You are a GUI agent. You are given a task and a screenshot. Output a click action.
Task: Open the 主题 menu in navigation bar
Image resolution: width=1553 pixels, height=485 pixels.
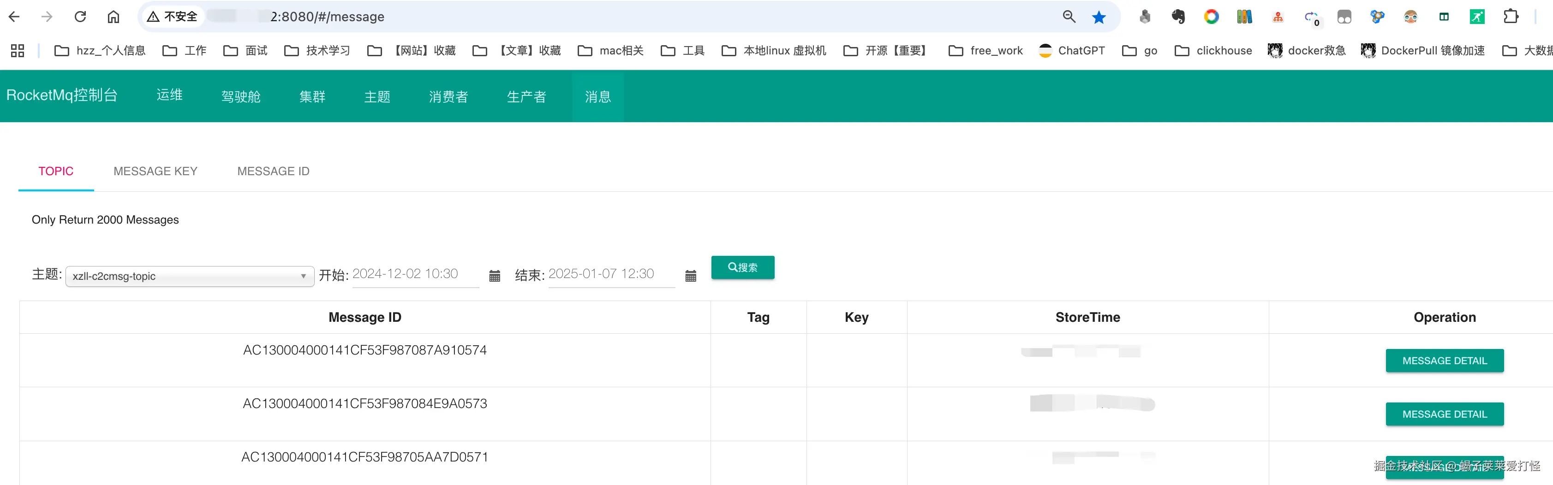(x=377, y=96)
